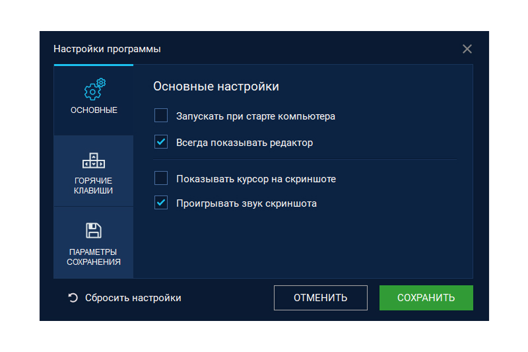Viewport: 528px width, 352px height.
Task: Select the ОСНОВНЫЕ tab label
Action: click(x=94, y=110)
